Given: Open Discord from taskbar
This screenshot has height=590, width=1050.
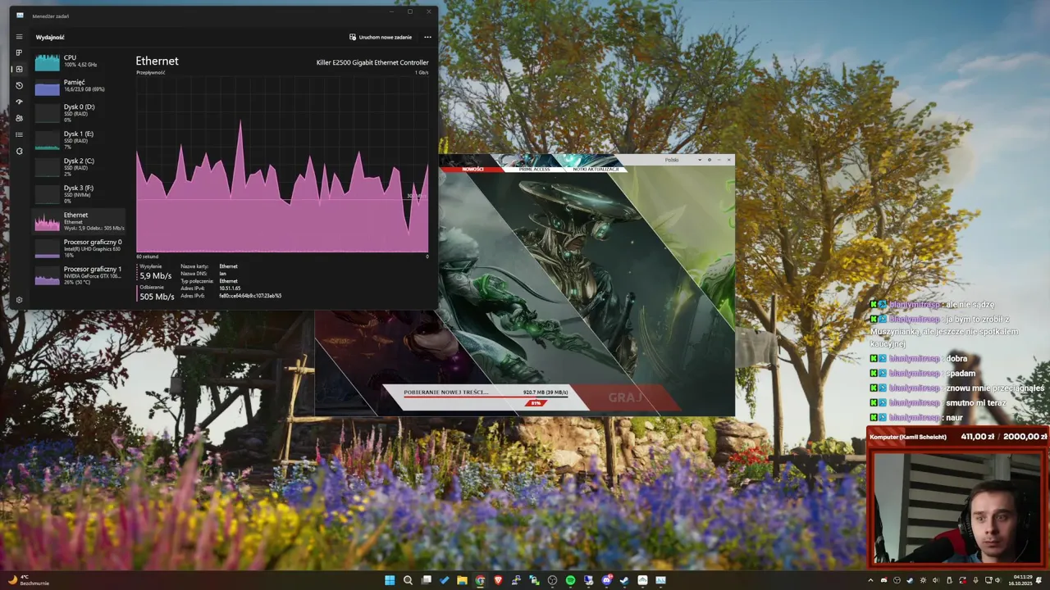Looking at the screenshot, I should (606, 580).
